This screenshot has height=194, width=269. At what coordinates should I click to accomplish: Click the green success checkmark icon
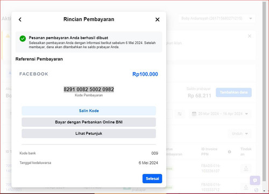(23, 38)
